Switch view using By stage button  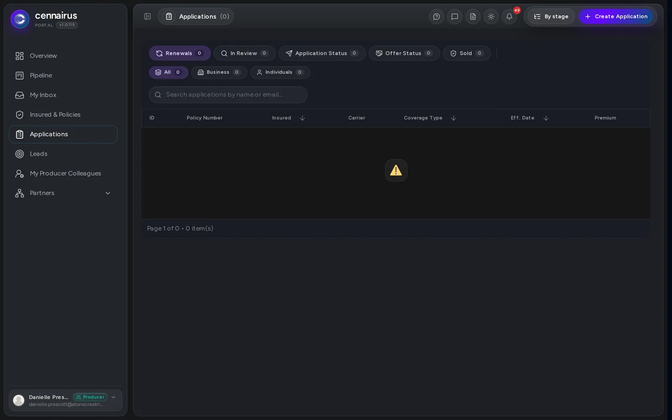[551, 16]
